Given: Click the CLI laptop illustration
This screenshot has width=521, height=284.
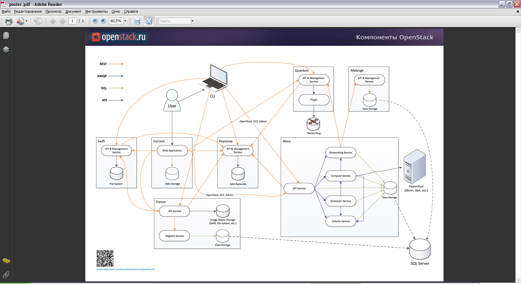Looking at the screenshot, I should pyautogui.click(x=214, y=78).
